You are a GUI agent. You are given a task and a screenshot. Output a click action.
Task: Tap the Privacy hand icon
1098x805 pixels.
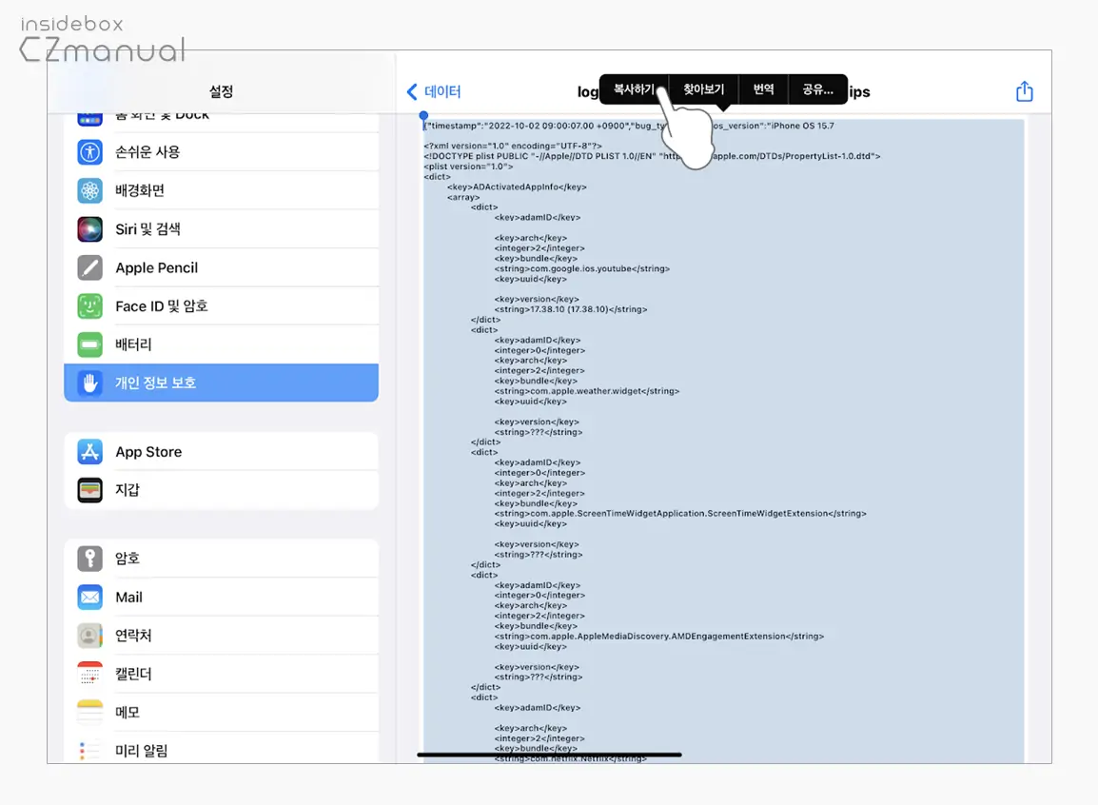89,383
